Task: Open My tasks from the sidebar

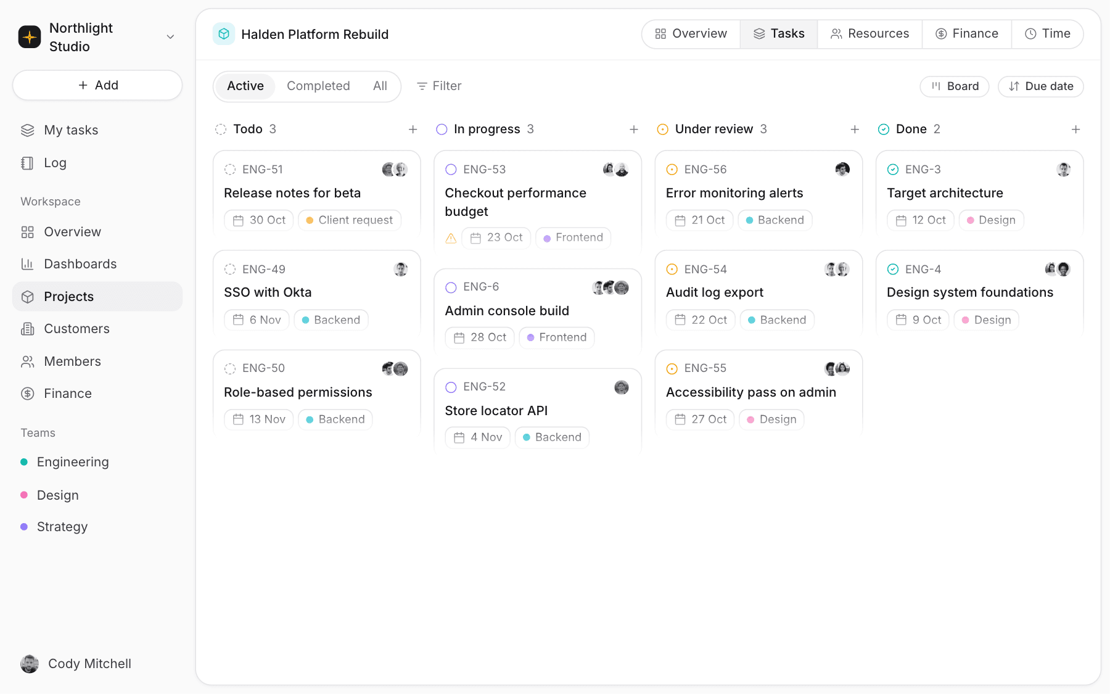Action: point(97,130)
